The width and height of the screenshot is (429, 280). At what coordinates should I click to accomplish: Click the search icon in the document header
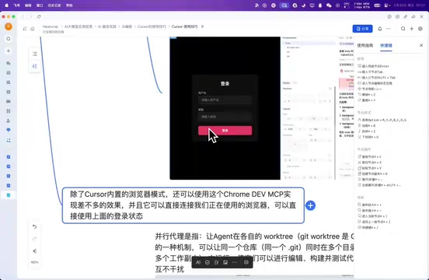pyautogui.click(x=403, y=29)
